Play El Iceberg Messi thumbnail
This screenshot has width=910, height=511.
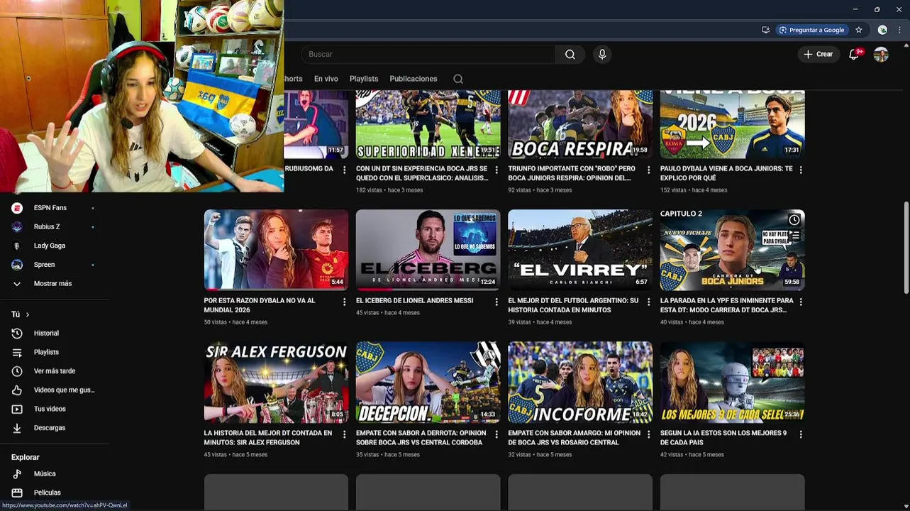coord(428,250)
